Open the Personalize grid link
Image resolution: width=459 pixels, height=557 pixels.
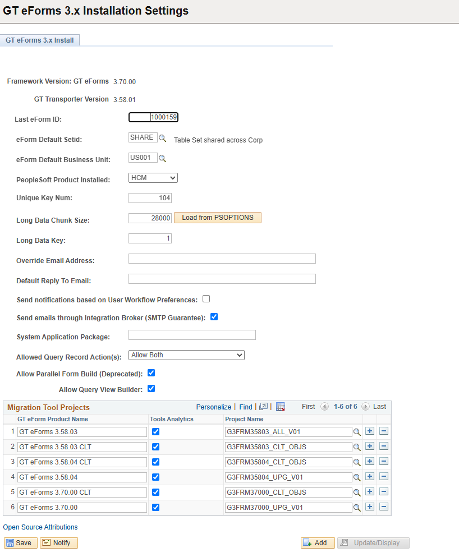point(214,407)
